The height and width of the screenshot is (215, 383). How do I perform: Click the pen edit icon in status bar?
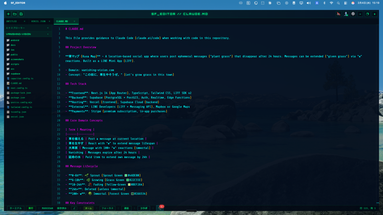[x=74, y=208]
